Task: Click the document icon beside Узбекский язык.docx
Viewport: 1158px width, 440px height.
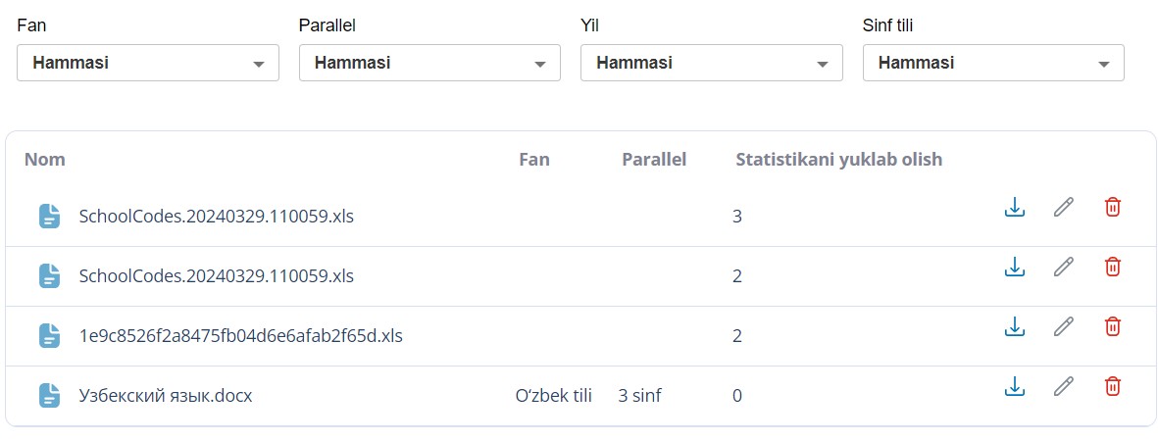Action: coord(49,396)
